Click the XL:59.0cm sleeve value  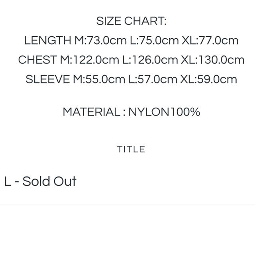pos(209,79)
